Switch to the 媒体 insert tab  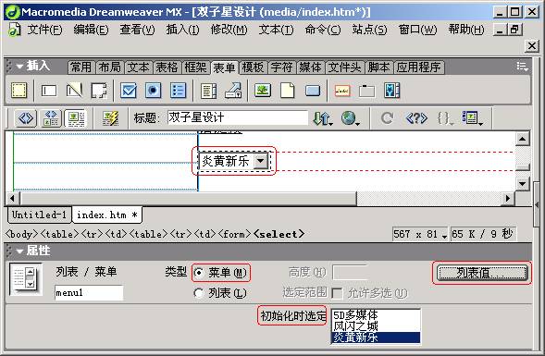tap(310, 67)
